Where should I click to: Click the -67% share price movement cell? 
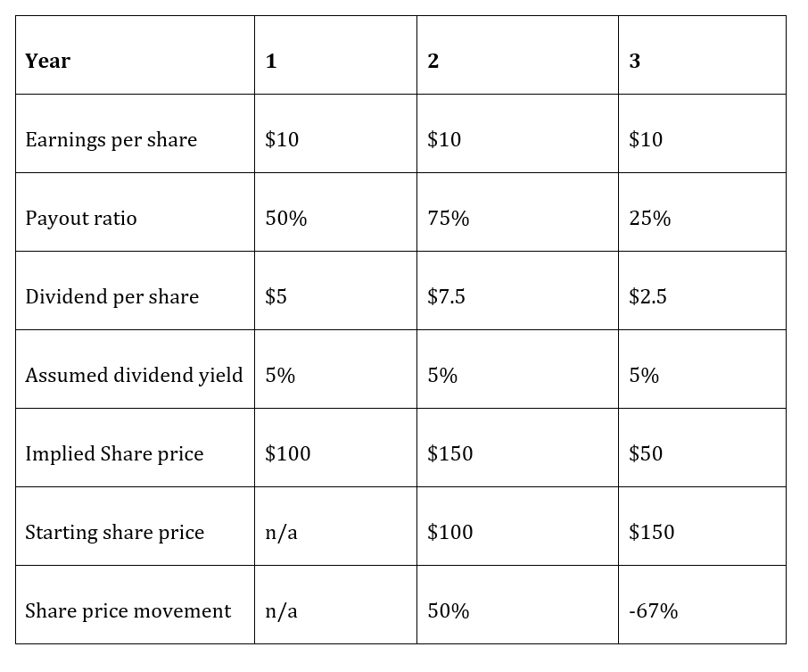pyautogui.click(x=653, y=611)
